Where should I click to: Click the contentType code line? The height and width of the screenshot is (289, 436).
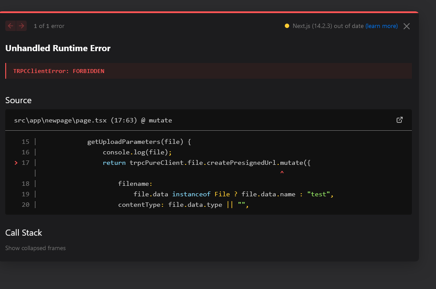(183, 205)
